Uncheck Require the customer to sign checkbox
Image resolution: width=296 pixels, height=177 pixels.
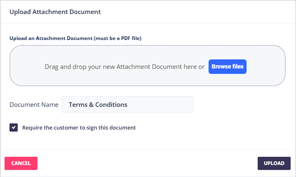[14, 127]
